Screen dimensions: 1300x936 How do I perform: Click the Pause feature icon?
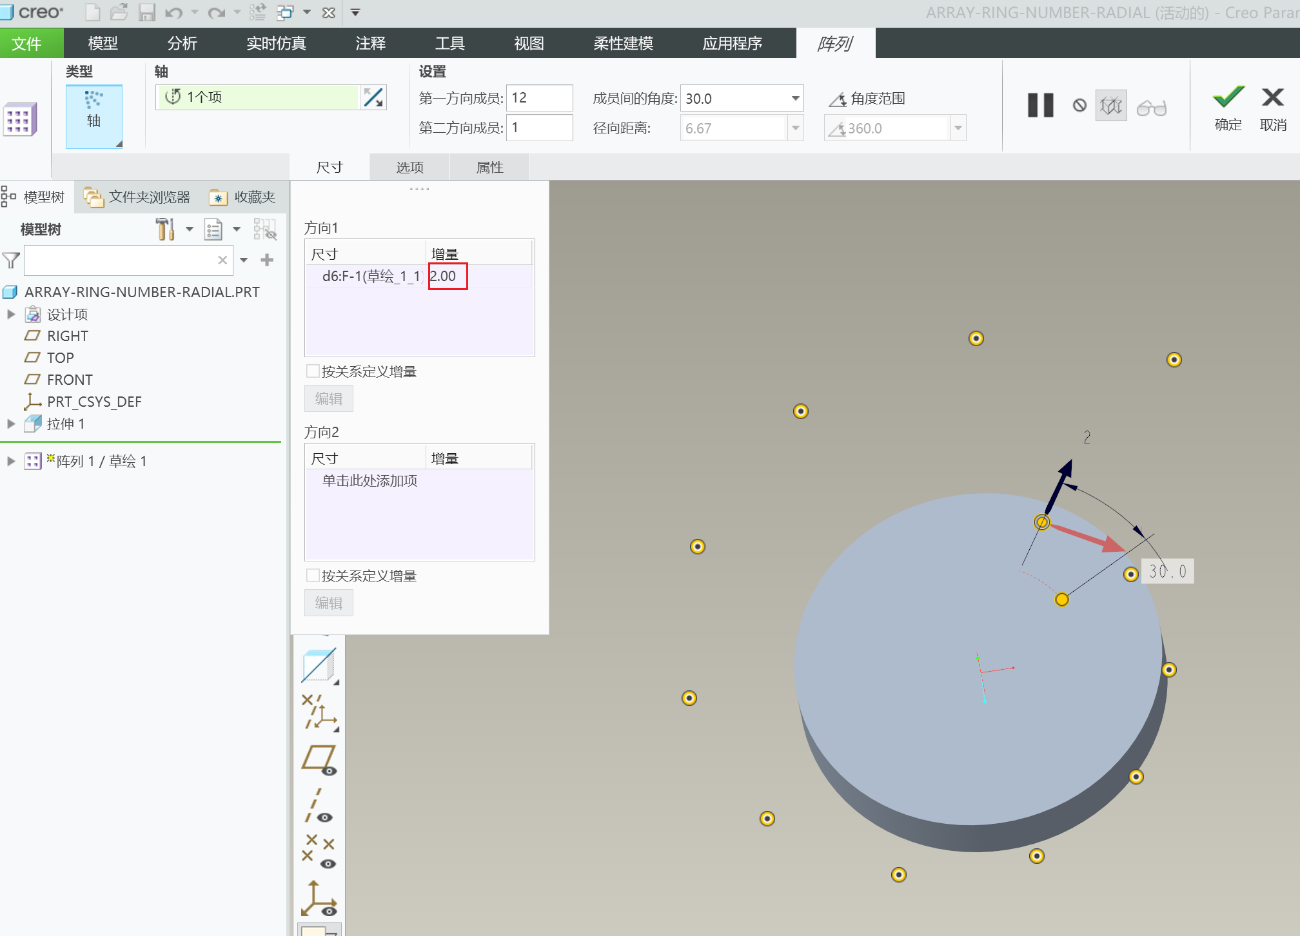click(1041, 105)
